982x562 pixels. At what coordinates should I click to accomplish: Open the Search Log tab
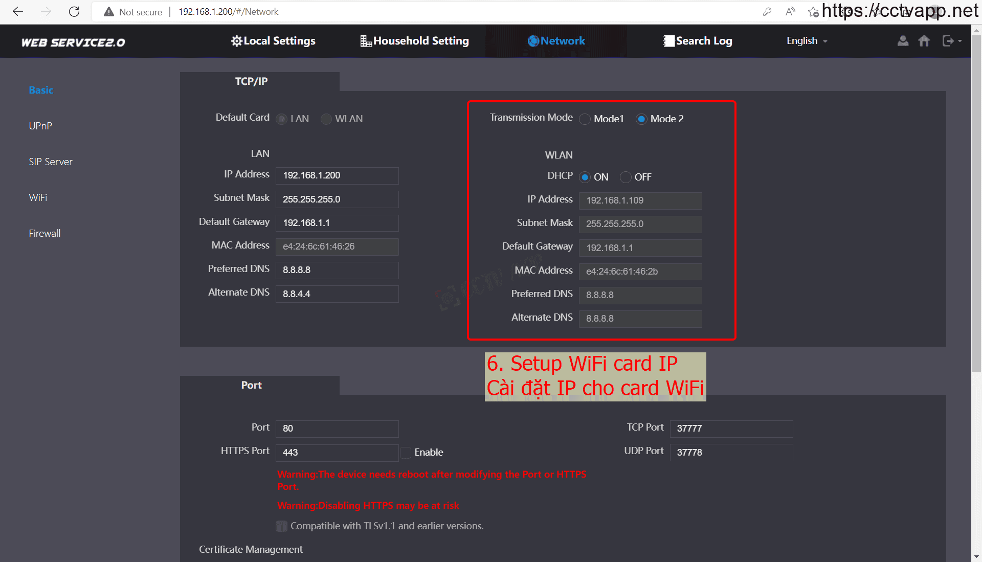[x=698, y=41]
